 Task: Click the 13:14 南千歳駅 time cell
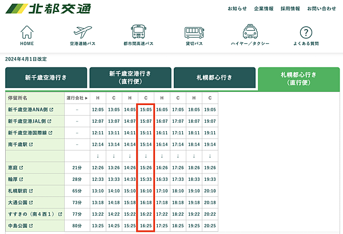click(x=114, y=144)
